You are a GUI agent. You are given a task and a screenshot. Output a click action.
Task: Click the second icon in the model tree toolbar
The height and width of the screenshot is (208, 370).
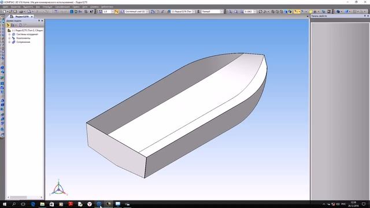click(x=13, y=25)
